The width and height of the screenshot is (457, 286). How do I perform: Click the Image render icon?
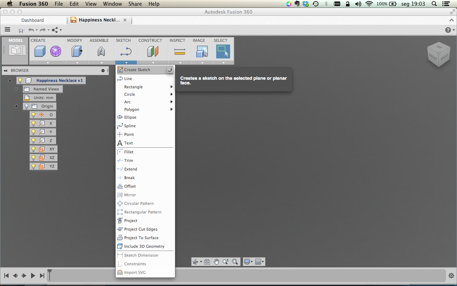202,51
